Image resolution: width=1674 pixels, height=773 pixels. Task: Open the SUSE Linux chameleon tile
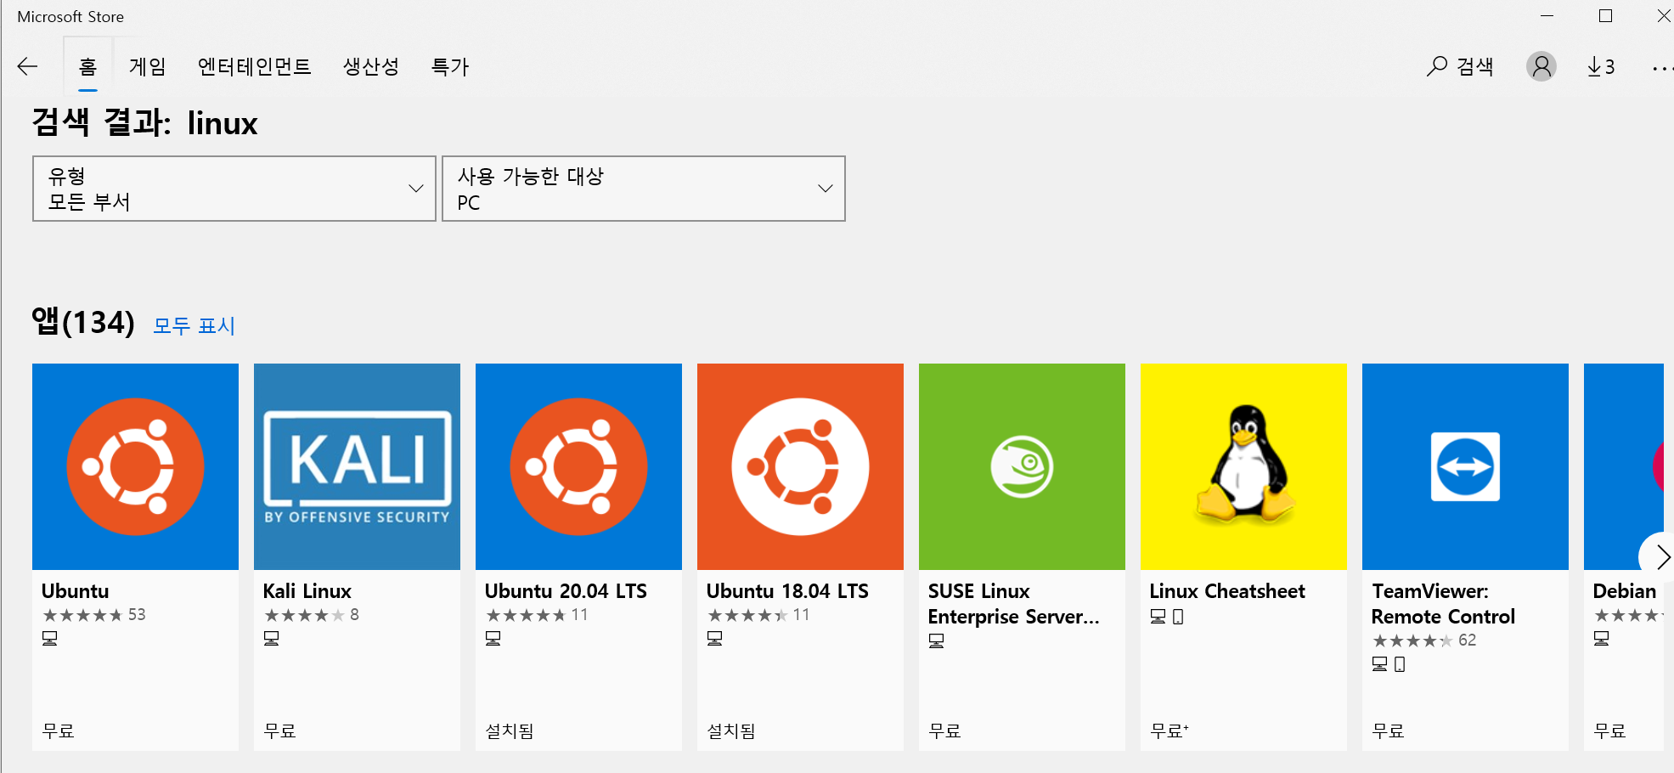coord(1022,466)
